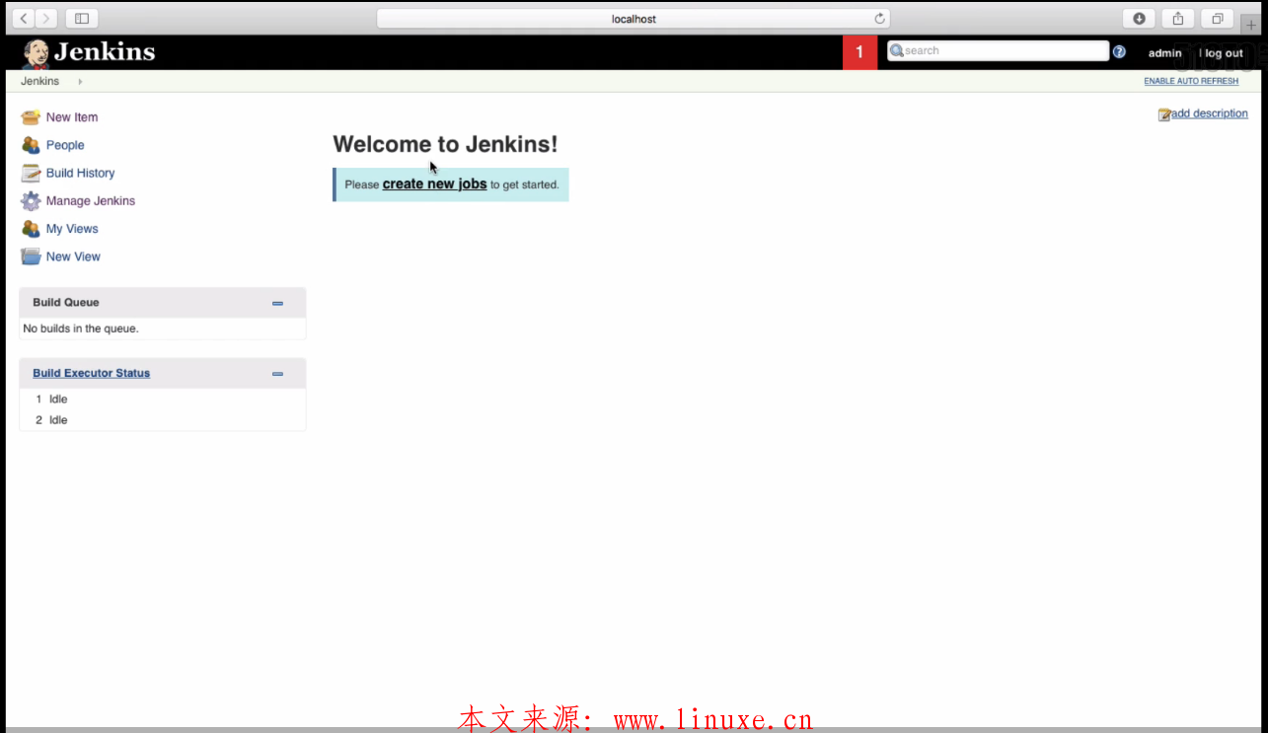This screenshot has width=1268, height=733.
Task: Click the People icon in sidebar
Action: (x=31, y=145)
